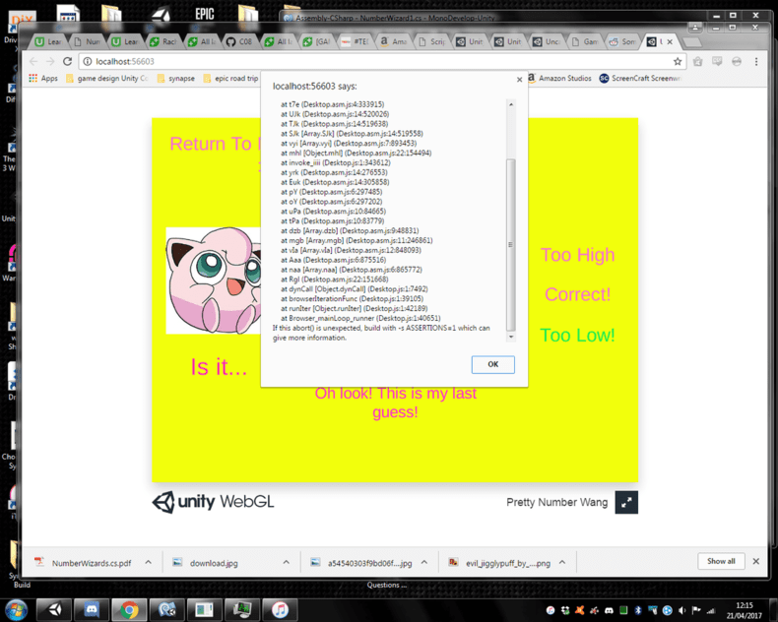This screenshot has height=622, width=778.
Task: Open the Windows Start menu
Action: [16, 609]
